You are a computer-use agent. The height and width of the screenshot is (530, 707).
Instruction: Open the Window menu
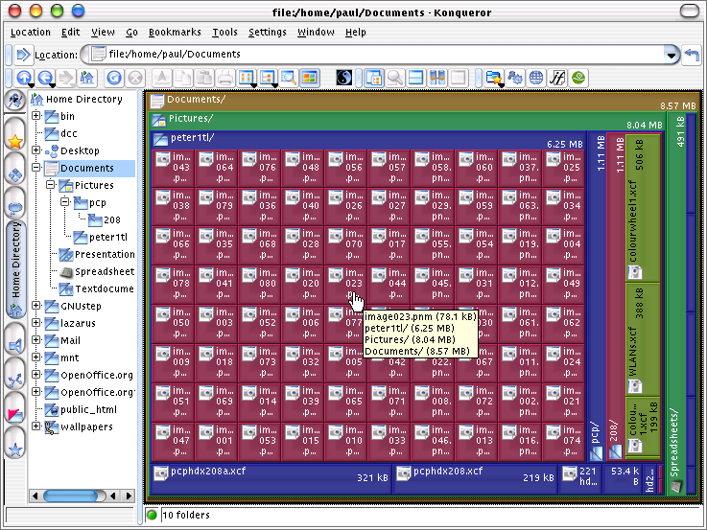(x=316, y=32)
